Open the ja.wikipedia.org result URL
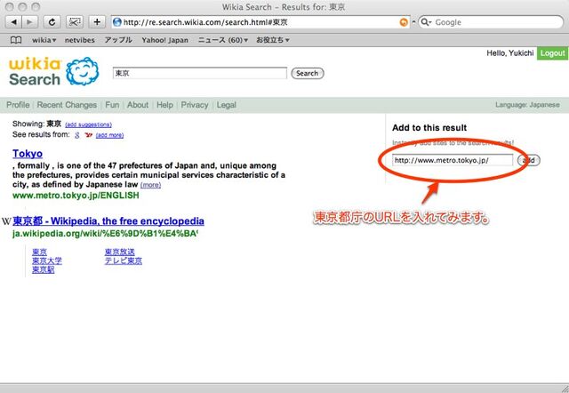 click(105, 233)
